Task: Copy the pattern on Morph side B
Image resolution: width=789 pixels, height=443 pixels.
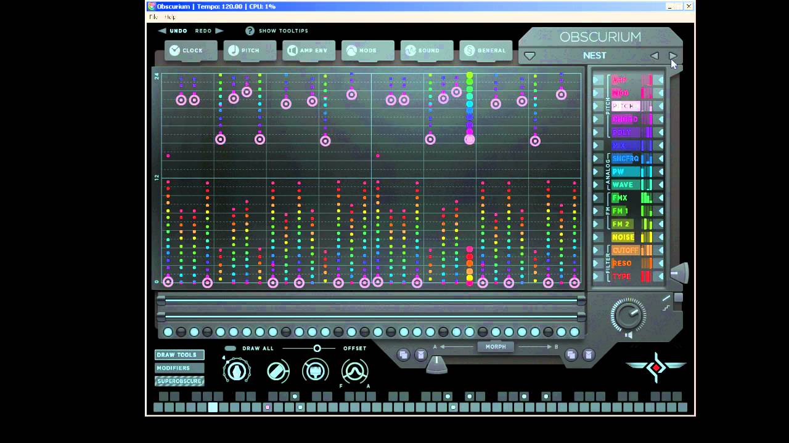Action: pos(571,354)
